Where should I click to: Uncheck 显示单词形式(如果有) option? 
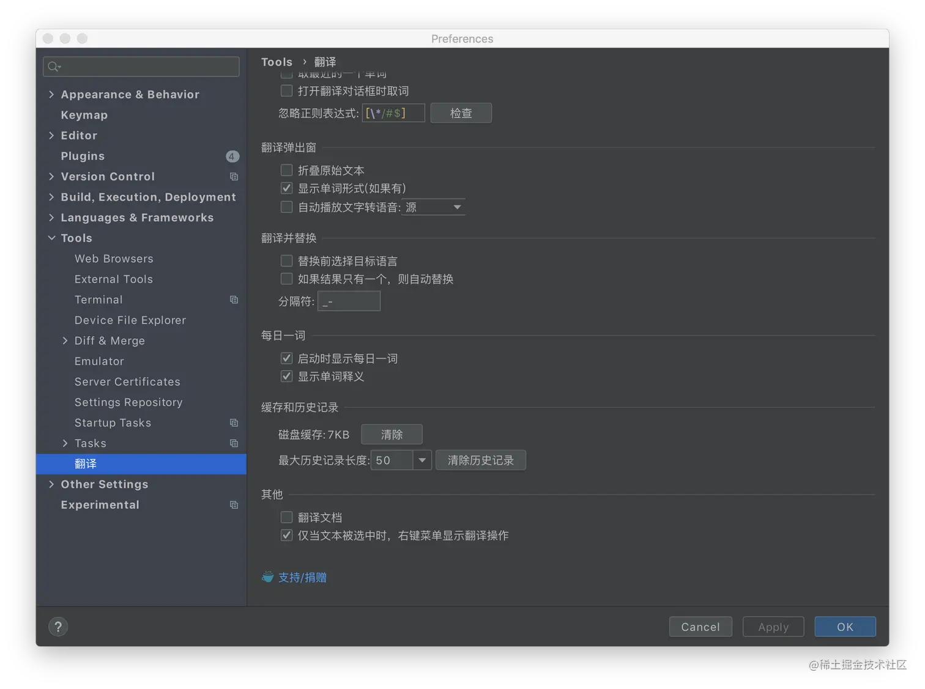click(286, 188)
